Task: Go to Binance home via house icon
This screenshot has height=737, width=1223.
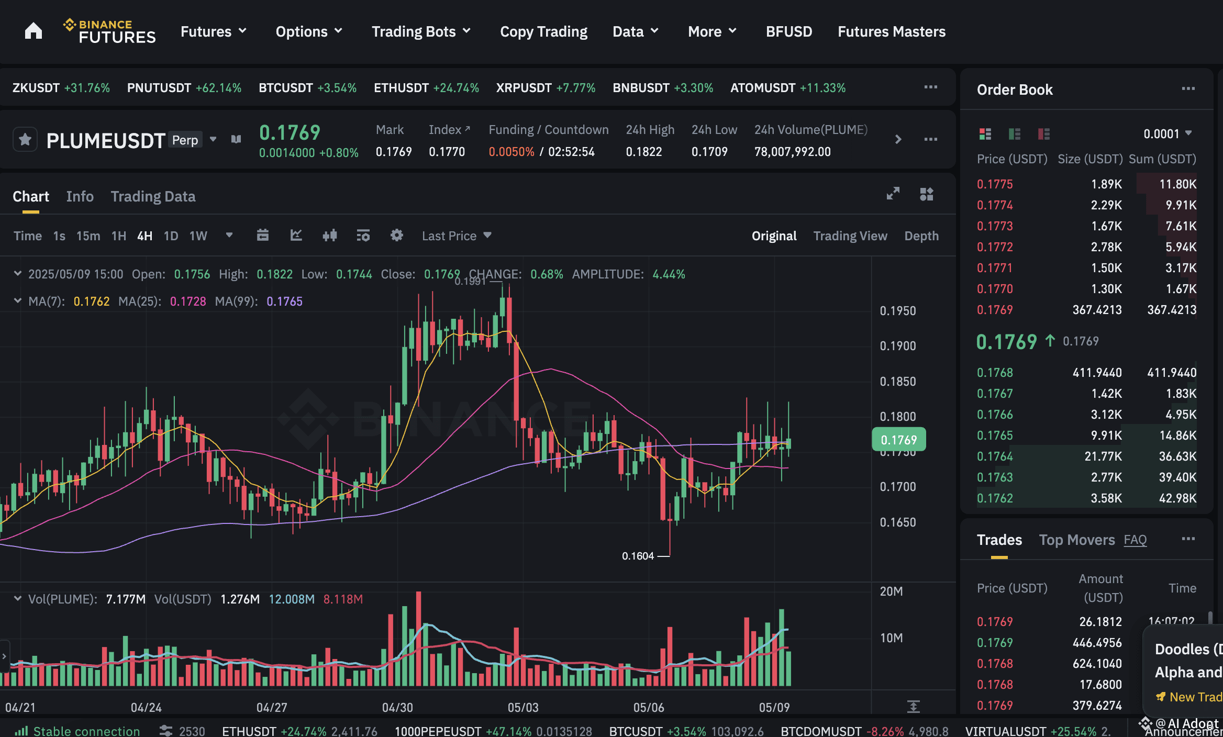Action: coord(34,31)
